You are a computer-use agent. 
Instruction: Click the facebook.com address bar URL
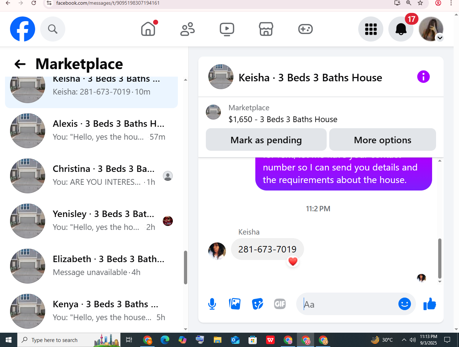coord(108,3)
